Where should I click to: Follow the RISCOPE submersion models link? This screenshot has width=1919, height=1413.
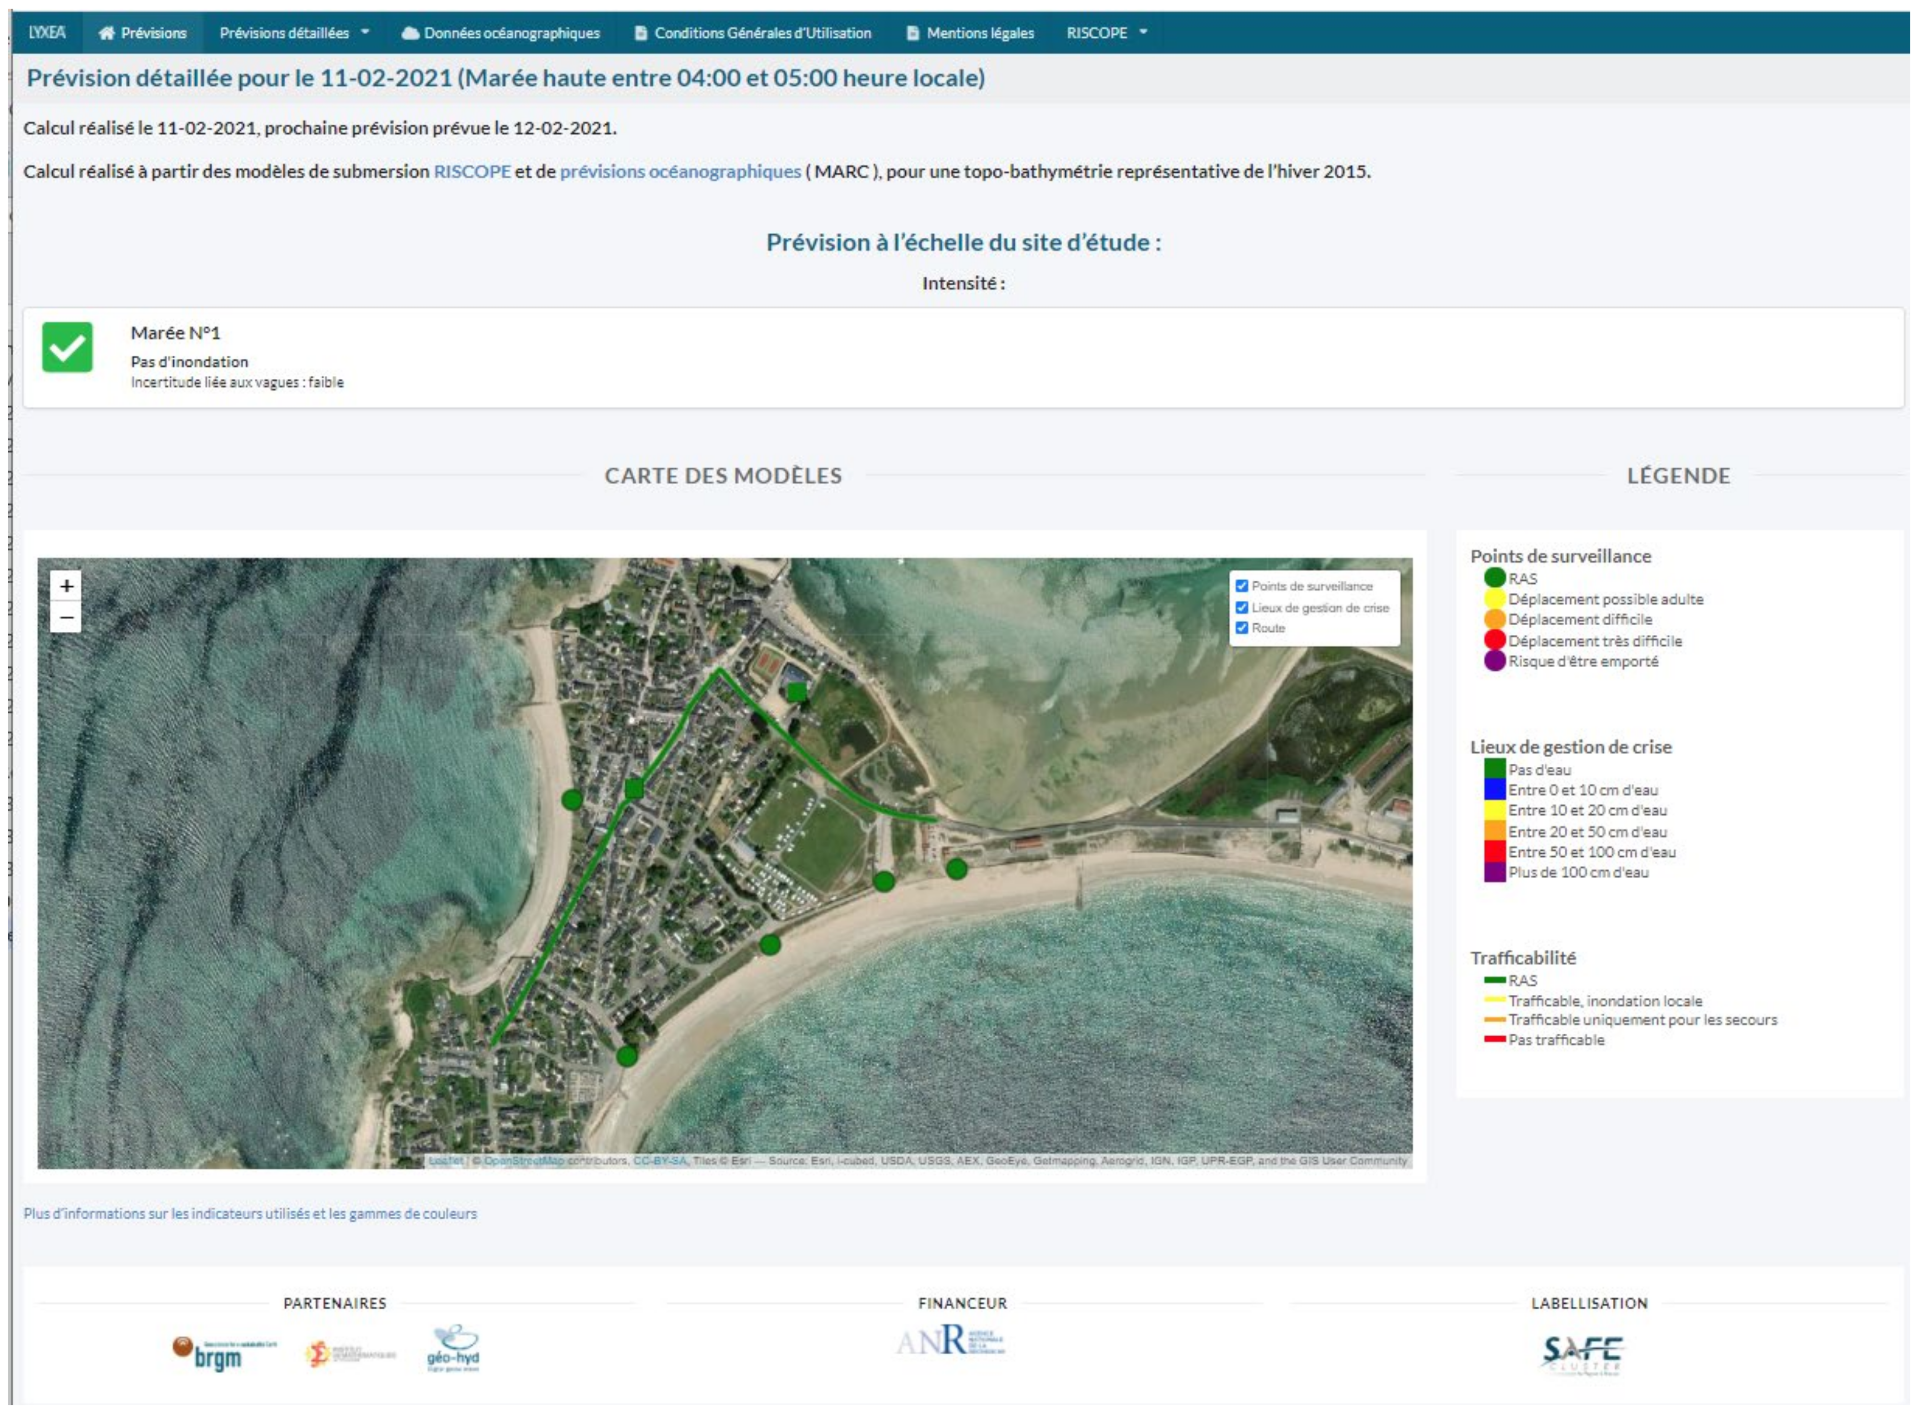[x=472, y=171]
